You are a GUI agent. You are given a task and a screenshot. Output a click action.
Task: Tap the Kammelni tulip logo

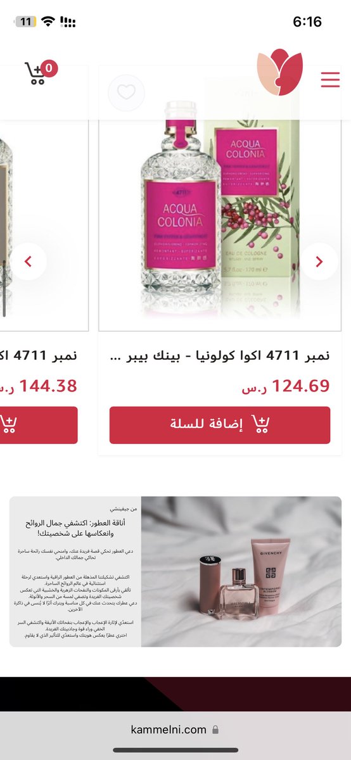280,72
